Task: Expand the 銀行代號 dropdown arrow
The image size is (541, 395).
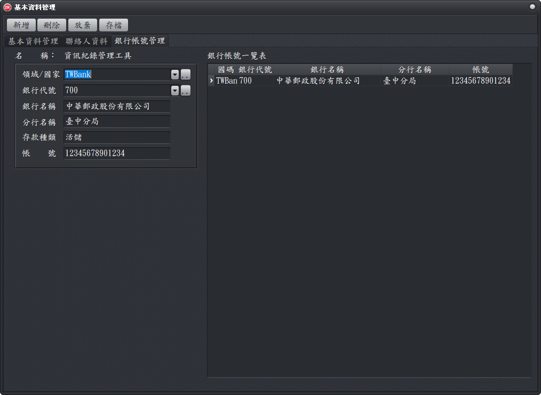Action: (175, 91)
